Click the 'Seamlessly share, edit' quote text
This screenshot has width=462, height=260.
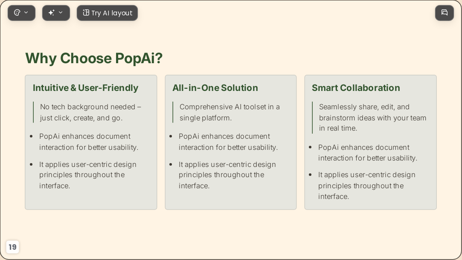click(x=372, y=118)
